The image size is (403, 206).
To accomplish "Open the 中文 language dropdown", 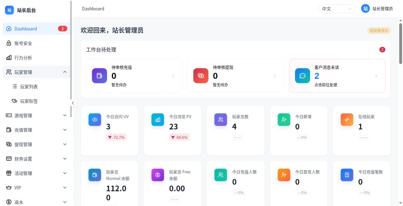I will coord(337,9).
